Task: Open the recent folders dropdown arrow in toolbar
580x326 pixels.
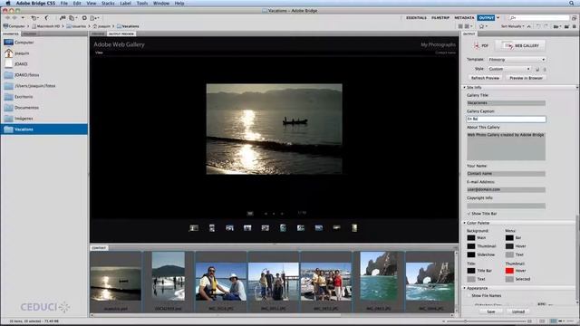Action: click(x=23, y=18)
